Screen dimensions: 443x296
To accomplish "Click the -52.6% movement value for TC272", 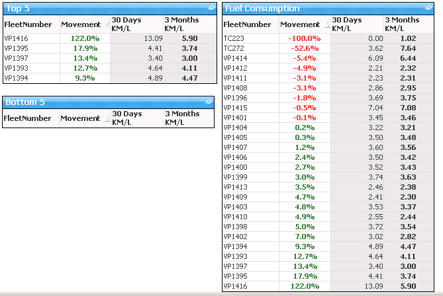I will click(x=305, y=48).
